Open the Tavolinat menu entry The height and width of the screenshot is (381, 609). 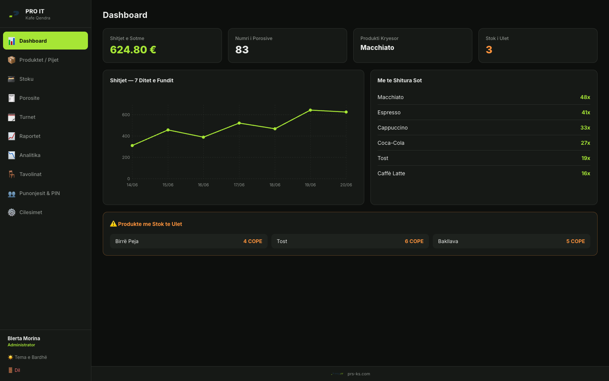pos(45,174)
